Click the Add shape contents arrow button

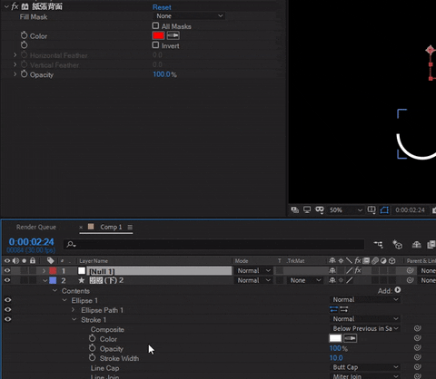coord(398,290)
